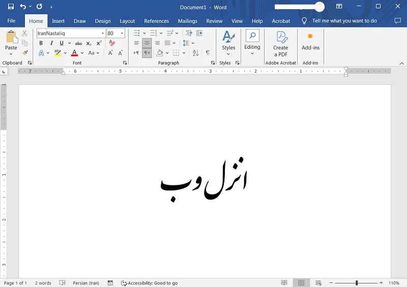This screenshot has width=407, height=287.
Task: Switch to the Draw tab
Action: pos(80,21)
